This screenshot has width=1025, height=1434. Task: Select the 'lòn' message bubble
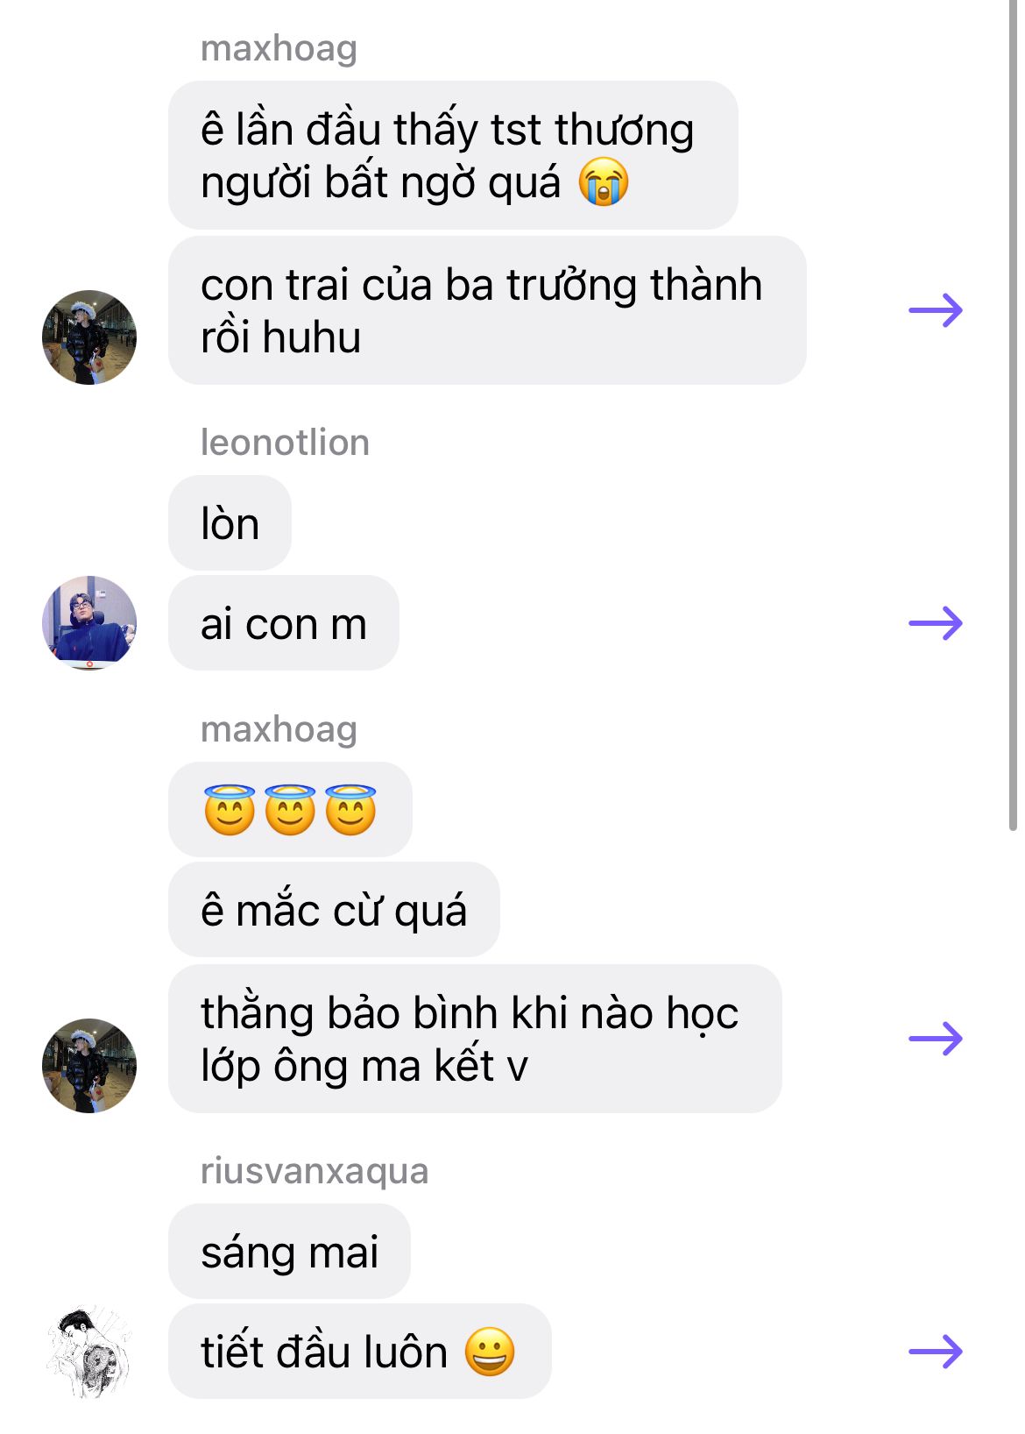tap(230, 523)
